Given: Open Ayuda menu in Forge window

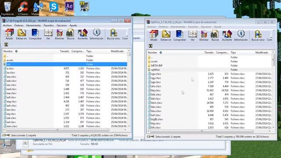Looking at the screenshot, I should point(73,25).
